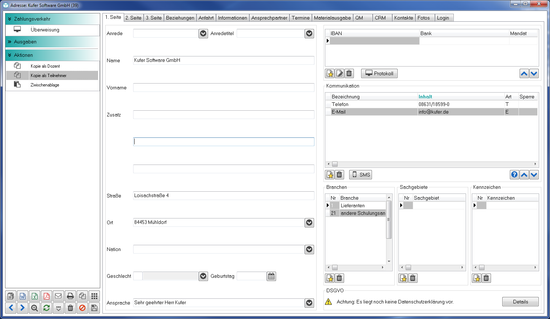The image size is (550, 319).
Task: Open the Anrede dropdown
Action: [x=203, y=34]
